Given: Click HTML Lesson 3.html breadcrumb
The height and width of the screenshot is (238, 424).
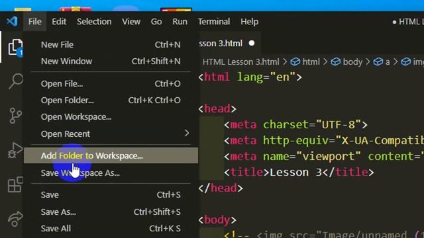Looking at the screenshot, I should (x=240, y=61).
